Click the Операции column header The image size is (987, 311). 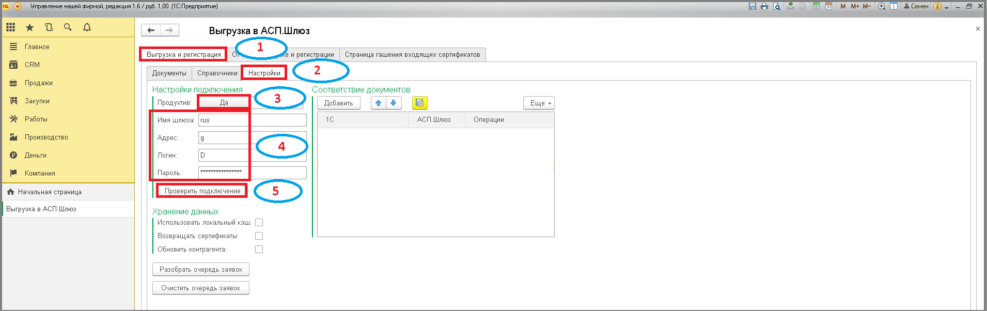tap(510, 119)
